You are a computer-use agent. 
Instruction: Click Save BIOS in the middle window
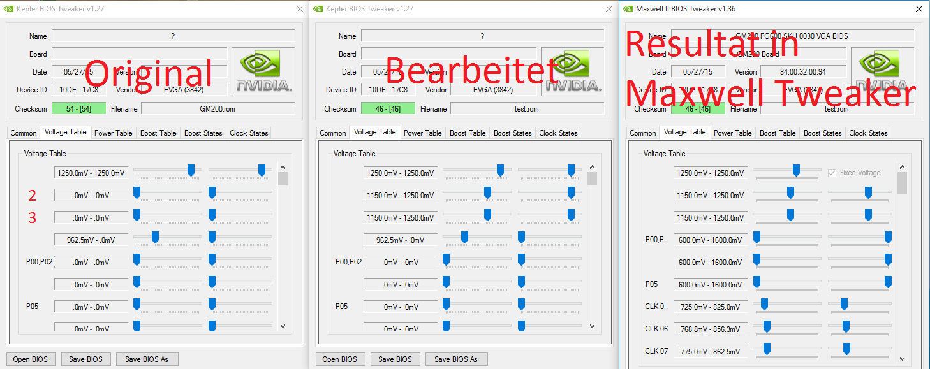[x=395, y=359]
